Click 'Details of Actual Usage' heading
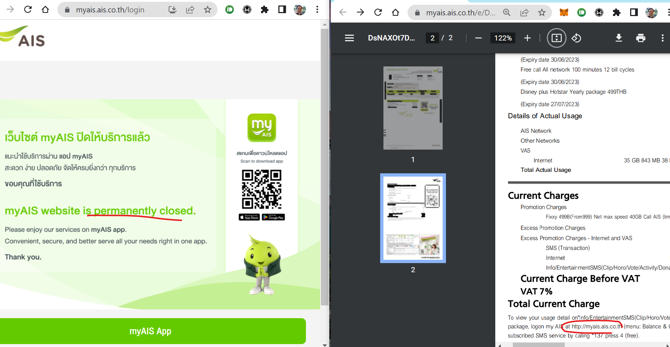The image size is (670, 347). [545, 116]
